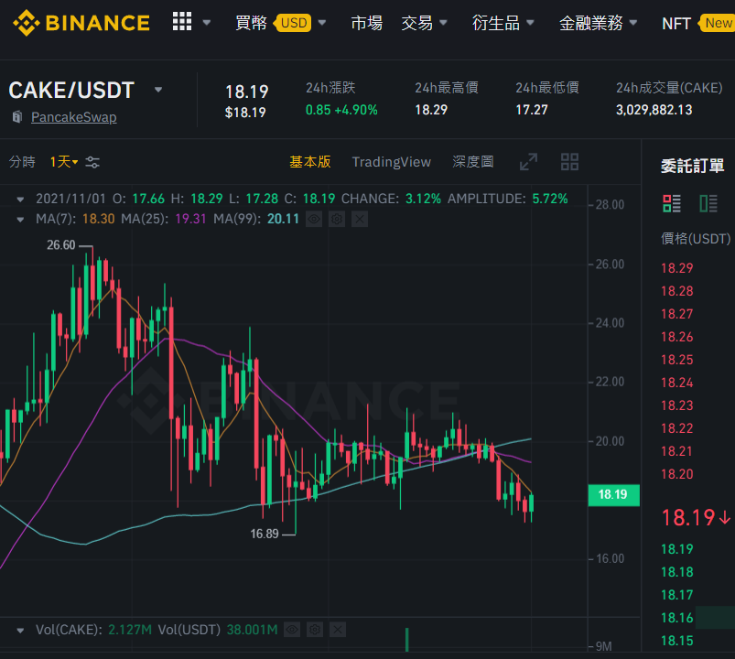Click ask price 18.22 in order book
735x659 pixels.
click(x=676, y=428)
